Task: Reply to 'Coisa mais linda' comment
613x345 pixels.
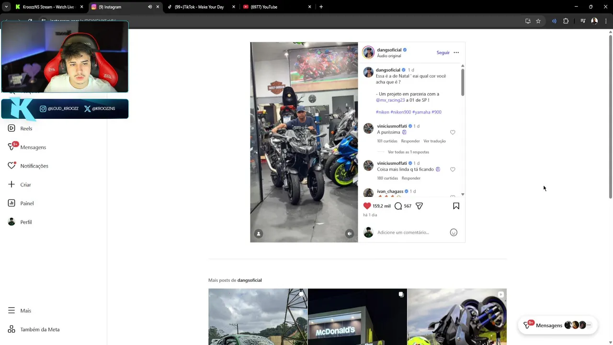Action: pyautogui.click(x=411, y=178)
